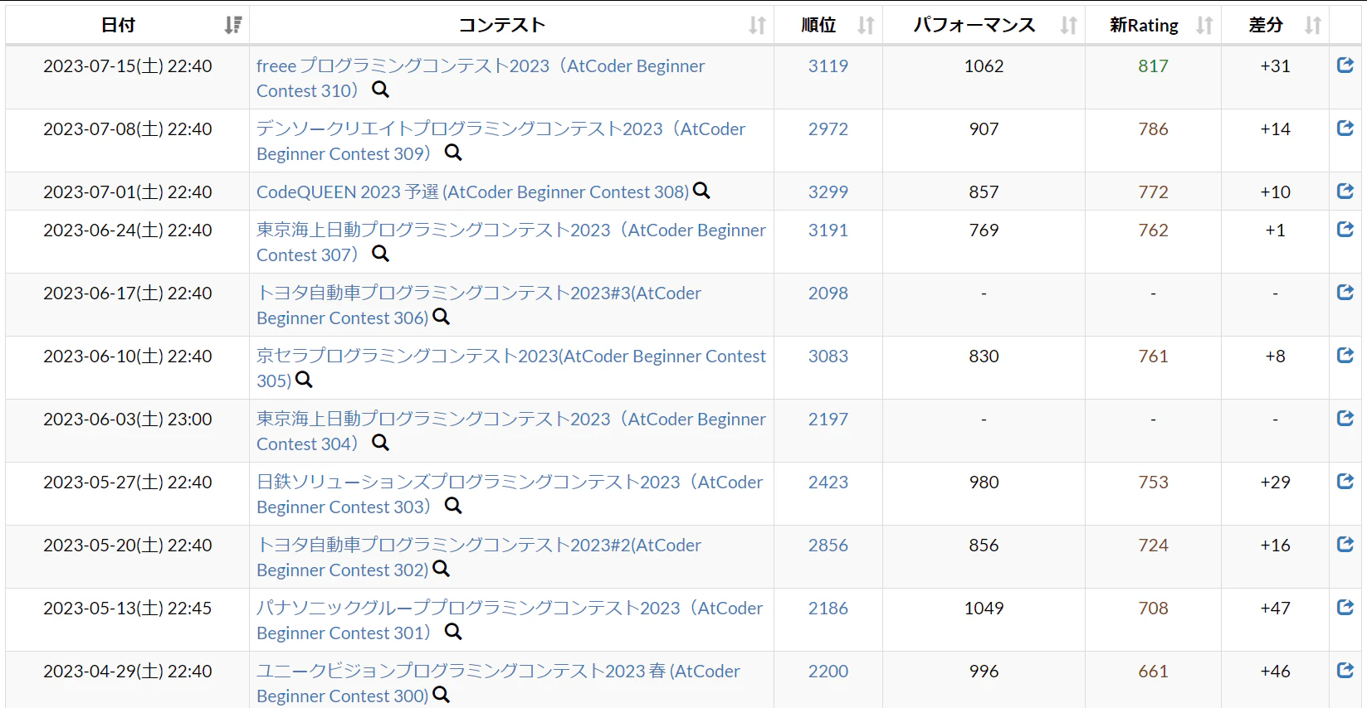Open magnifier for Beginner Contest 305

(305, 380)
